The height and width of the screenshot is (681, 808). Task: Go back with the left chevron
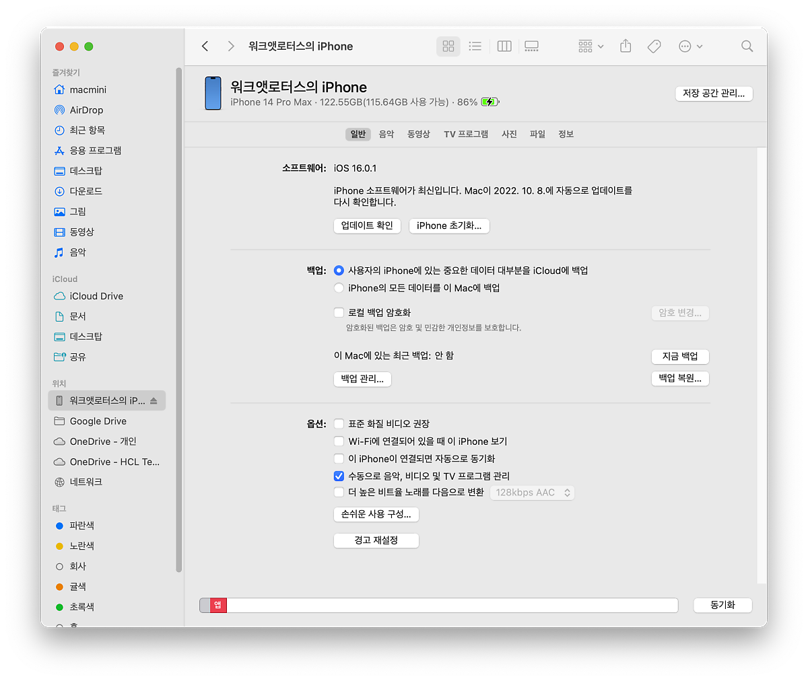[x=205, y=46]
